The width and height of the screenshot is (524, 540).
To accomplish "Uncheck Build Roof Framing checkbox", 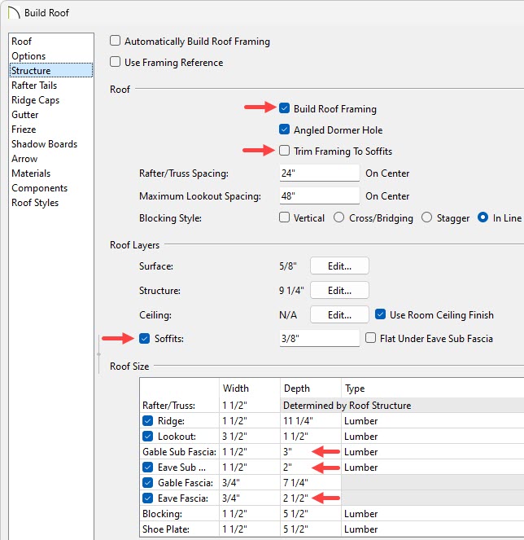I will (x=284, y=108).
